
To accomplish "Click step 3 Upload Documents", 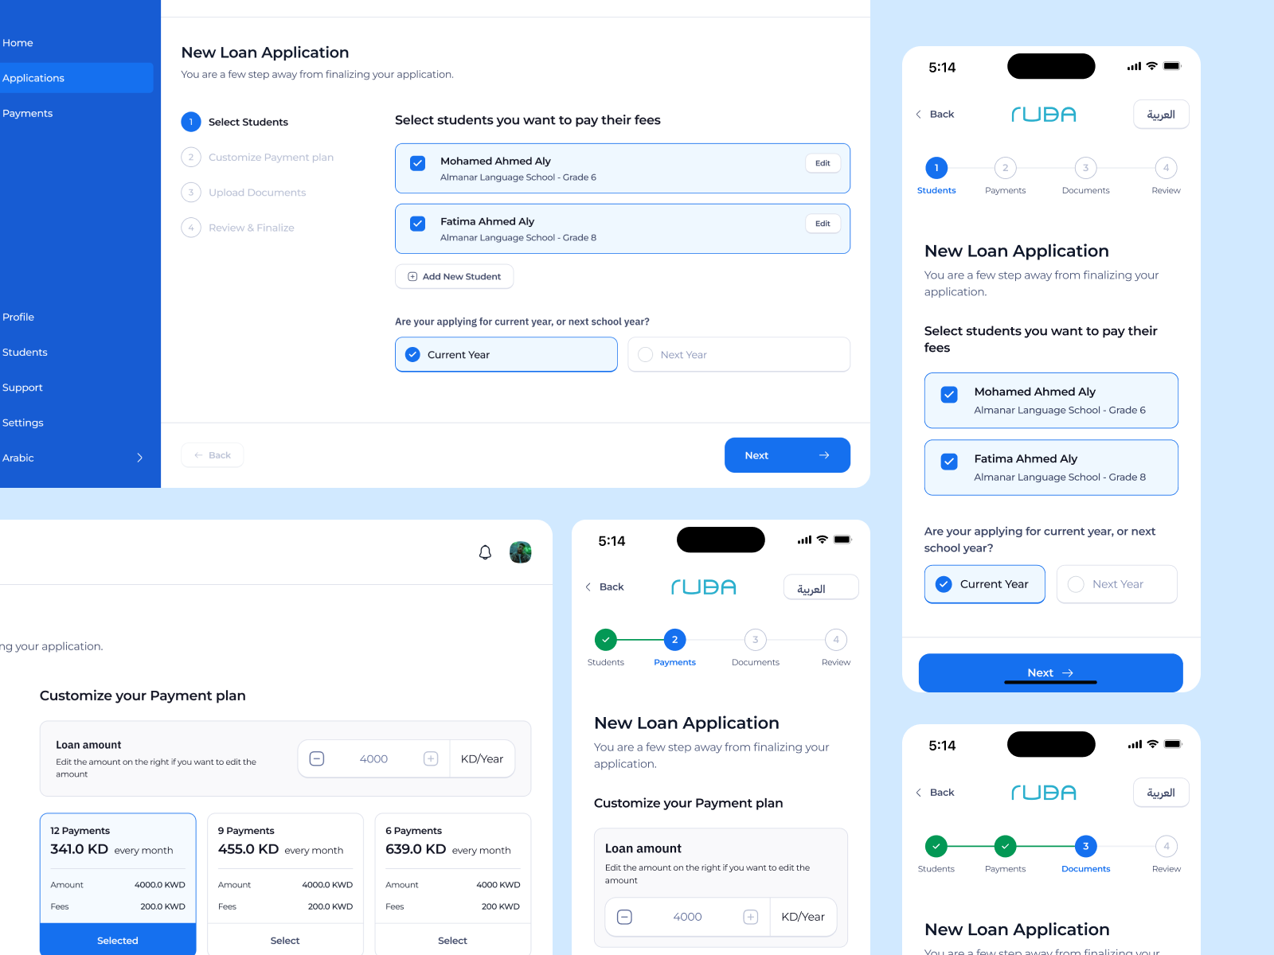I will tap(244, 193).
